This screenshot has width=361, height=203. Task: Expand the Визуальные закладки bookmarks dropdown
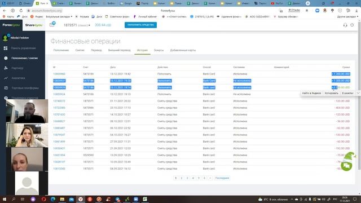(x=59, y=16)
